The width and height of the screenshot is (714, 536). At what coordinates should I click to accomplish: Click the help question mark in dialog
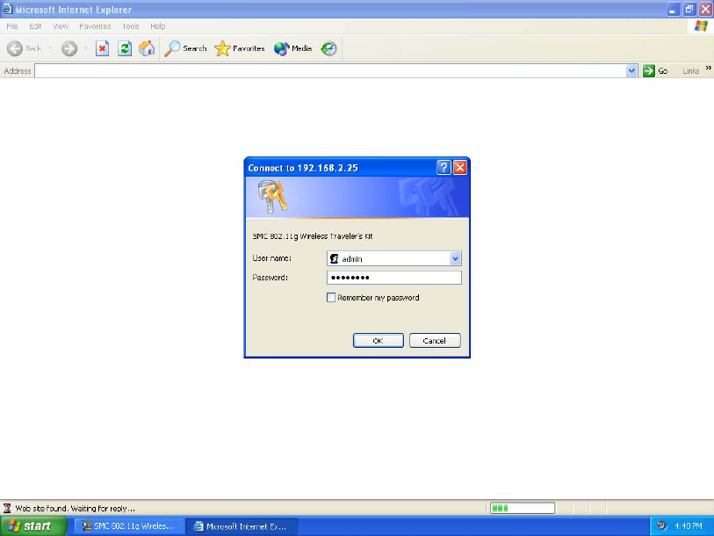pos(444,167)
